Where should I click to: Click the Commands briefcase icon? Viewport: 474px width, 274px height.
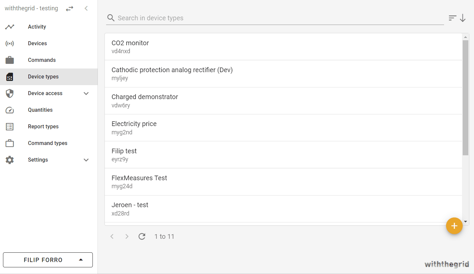[10, 60]
